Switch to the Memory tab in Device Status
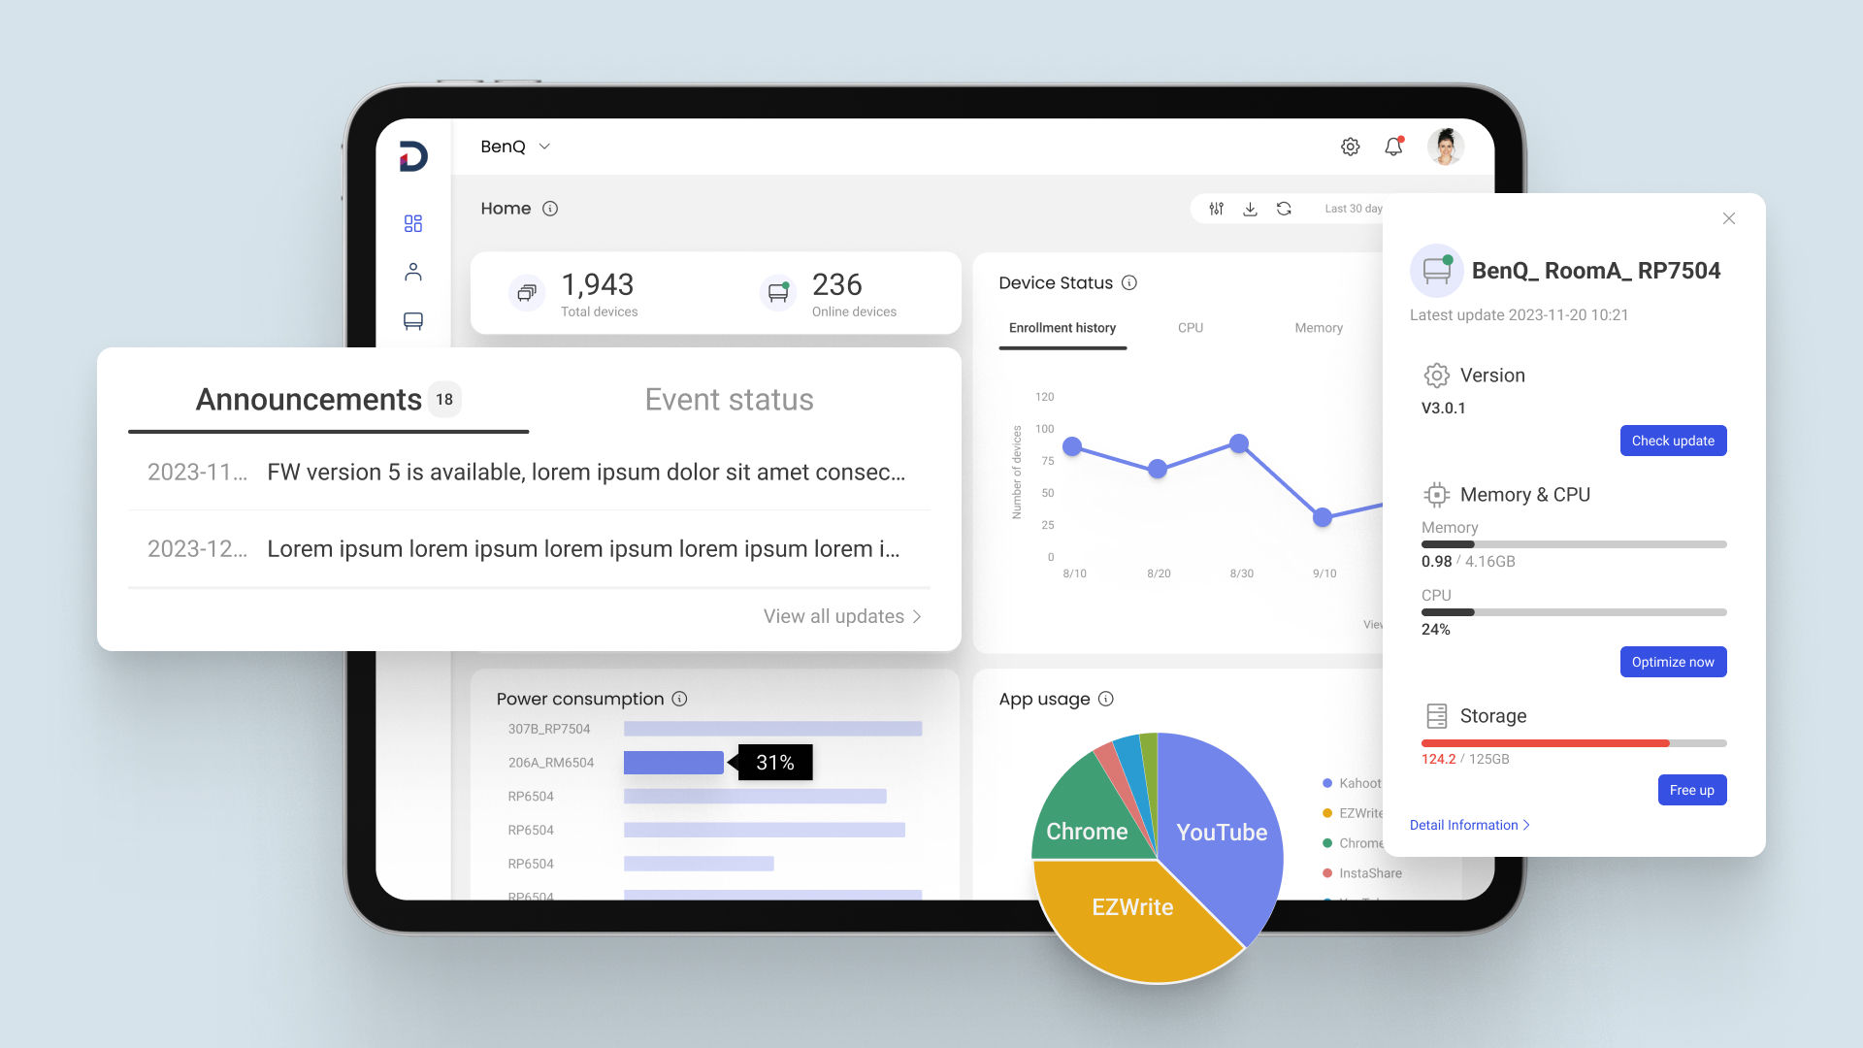Screen dimensions: 1863x1048 pyautogui.click(x=1317, y=328)
